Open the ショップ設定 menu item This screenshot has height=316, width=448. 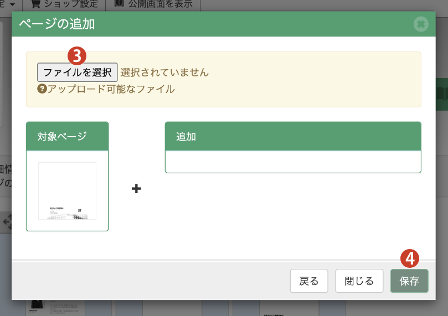[x=72, y=4]
